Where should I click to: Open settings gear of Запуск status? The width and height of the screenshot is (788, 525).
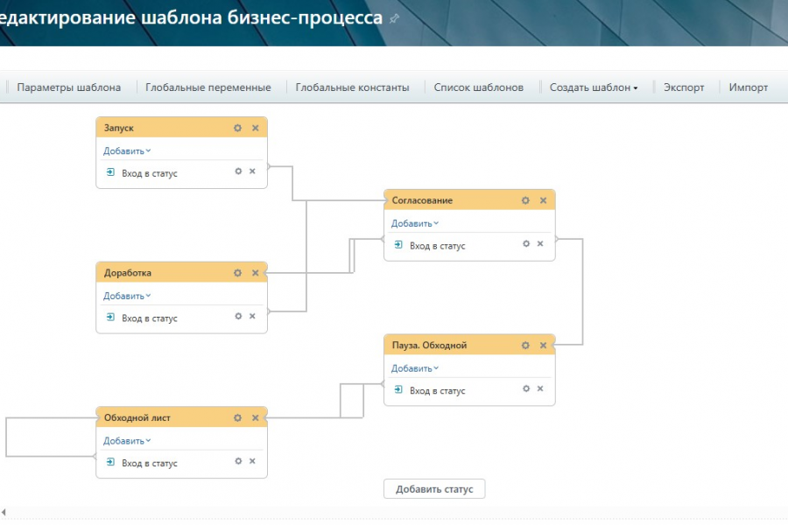[x=237, y=128]
